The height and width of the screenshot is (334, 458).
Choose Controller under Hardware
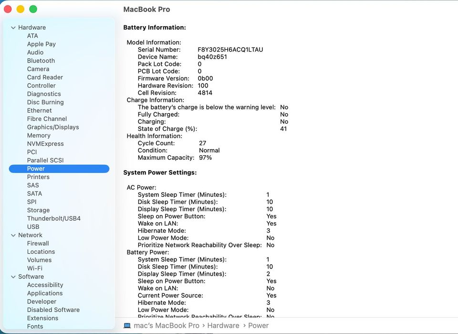[41, 86]
